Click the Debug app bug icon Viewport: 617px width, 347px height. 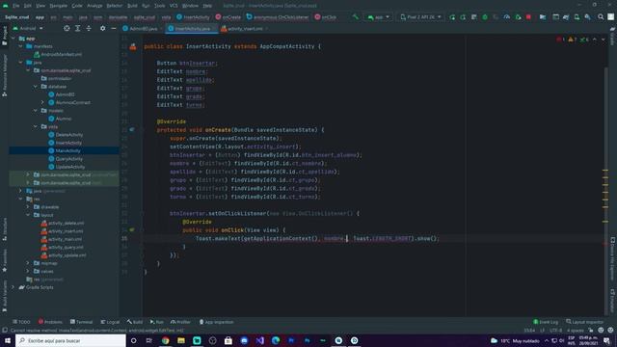pos(485,17)
